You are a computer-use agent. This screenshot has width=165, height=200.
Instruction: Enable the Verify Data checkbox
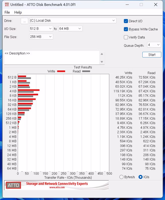pyautogui.click(x=126, y=37)
